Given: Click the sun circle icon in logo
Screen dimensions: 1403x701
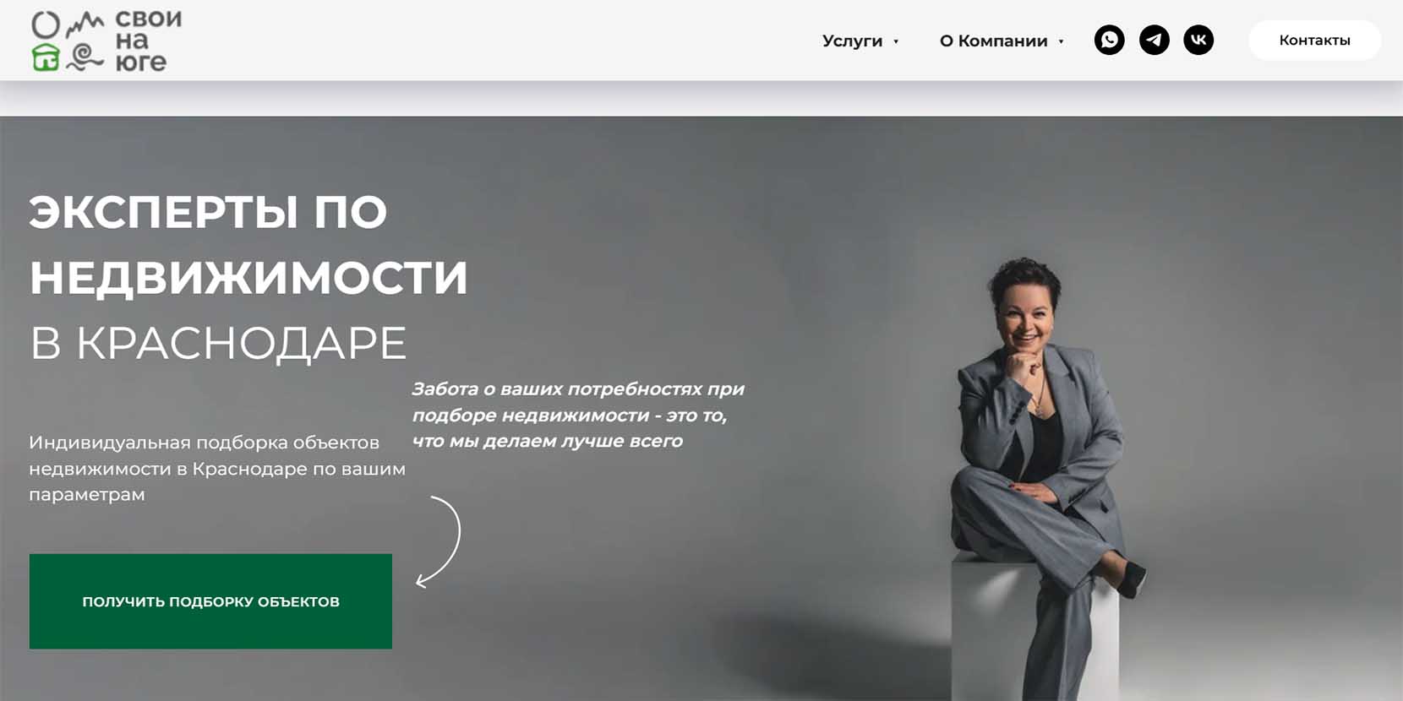Looking at the screenshot, I should pyautogui.click(x=46, y=25).
